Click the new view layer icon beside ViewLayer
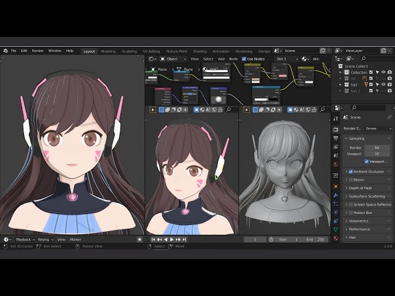The image size is (395, 296). click(x=383, y=51)
